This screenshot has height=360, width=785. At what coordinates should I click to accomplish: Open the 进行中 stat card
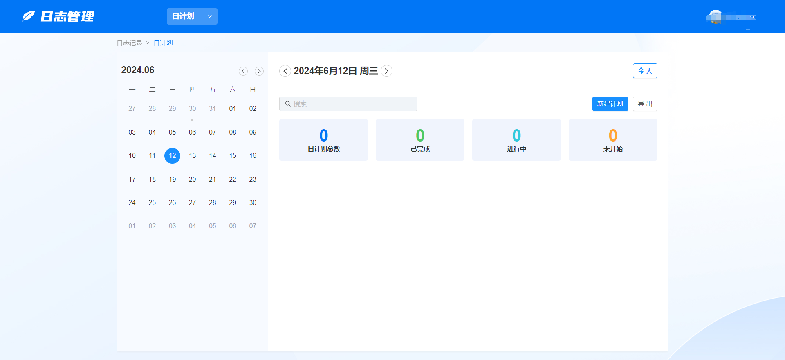[516, 140]
